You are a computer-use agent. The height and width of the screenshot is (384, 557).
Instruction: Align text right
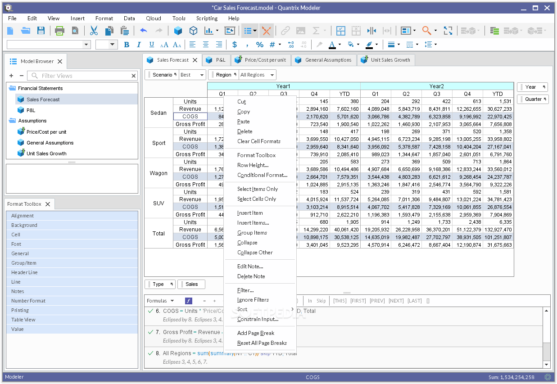219,45
